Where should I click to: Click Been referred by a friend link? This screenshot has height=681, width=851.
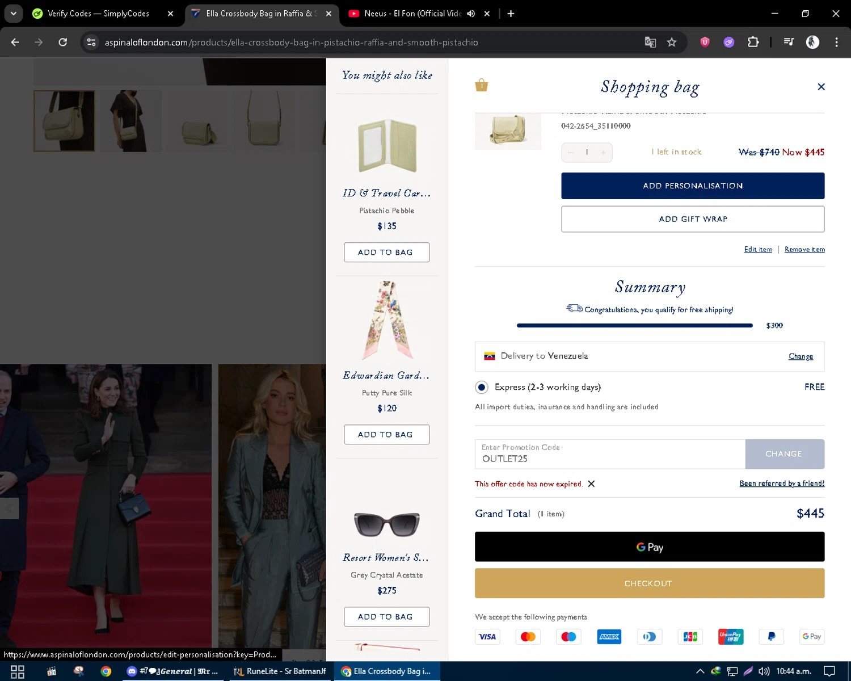pos(782,484)
